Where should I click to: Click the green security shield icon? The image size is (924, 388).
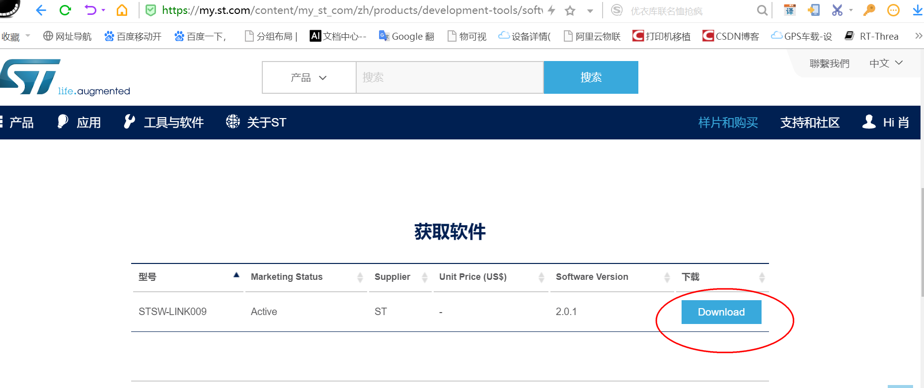point(151,10)
